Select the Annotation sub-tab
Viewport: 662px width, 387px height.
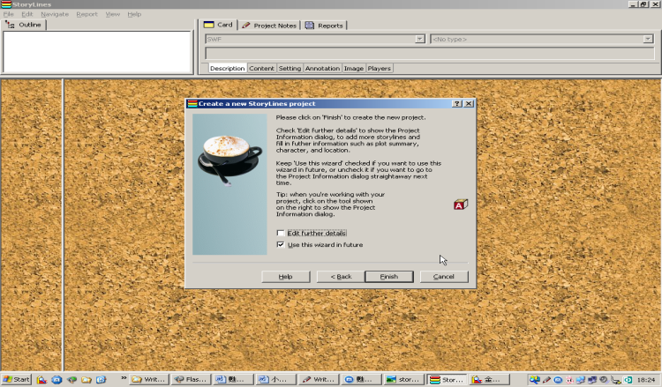[322, 68]
